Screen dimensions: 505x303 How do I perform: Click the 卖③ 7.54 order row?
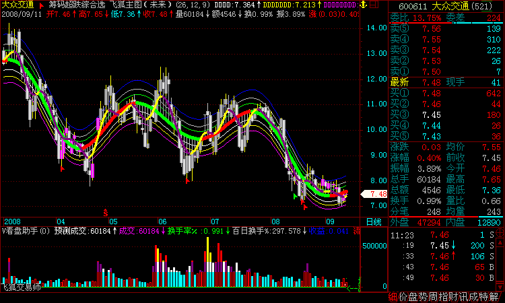click(x=446, y=50)
